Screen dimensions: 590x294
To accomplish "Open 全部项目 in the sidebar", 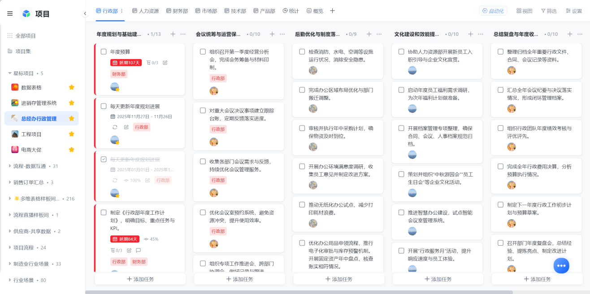I will tap(22, 36).
